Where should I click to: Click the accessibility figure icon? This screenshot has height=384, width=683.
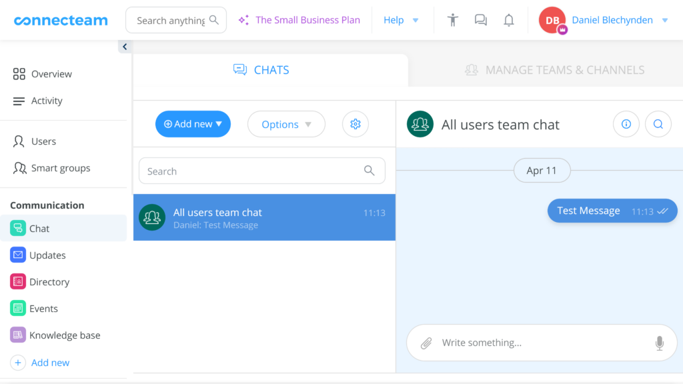[453, 20]
